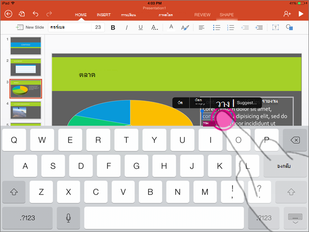Tap the left .?123 key
The height and width of the screenshot is (232, 309).
28,218
